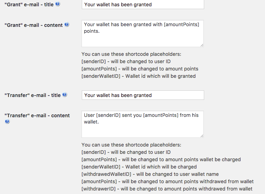Open help tooltip for "Grant" e-mail content
265x194 pixels.
[67, 25]
